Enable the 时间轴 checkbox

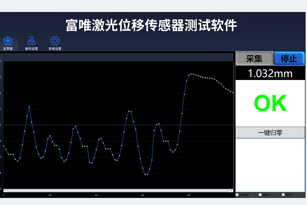pos(237,195)
